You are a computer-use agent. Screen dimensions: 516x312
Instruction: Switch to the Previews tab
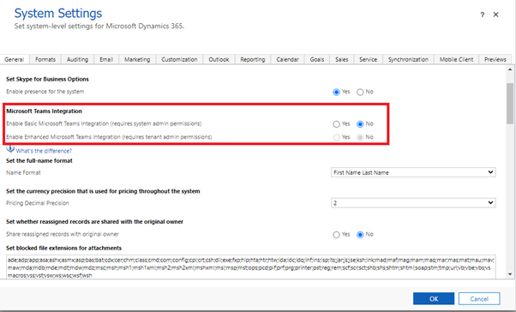point(495,59)
